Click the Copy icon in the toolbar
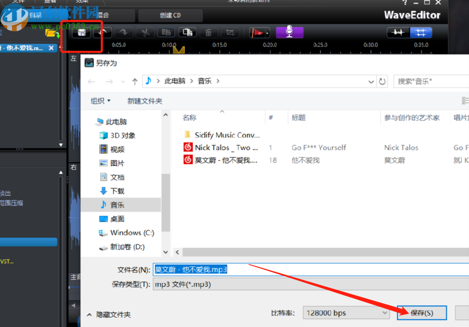 tap(166, 32)
